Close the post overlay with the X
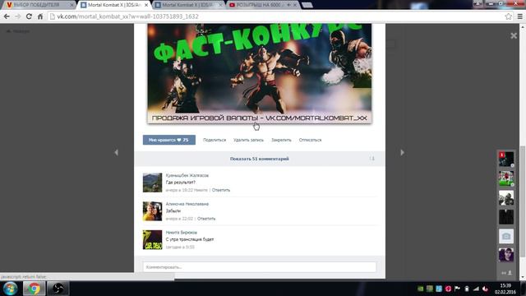The image size is (526, 296). point(514,35)
